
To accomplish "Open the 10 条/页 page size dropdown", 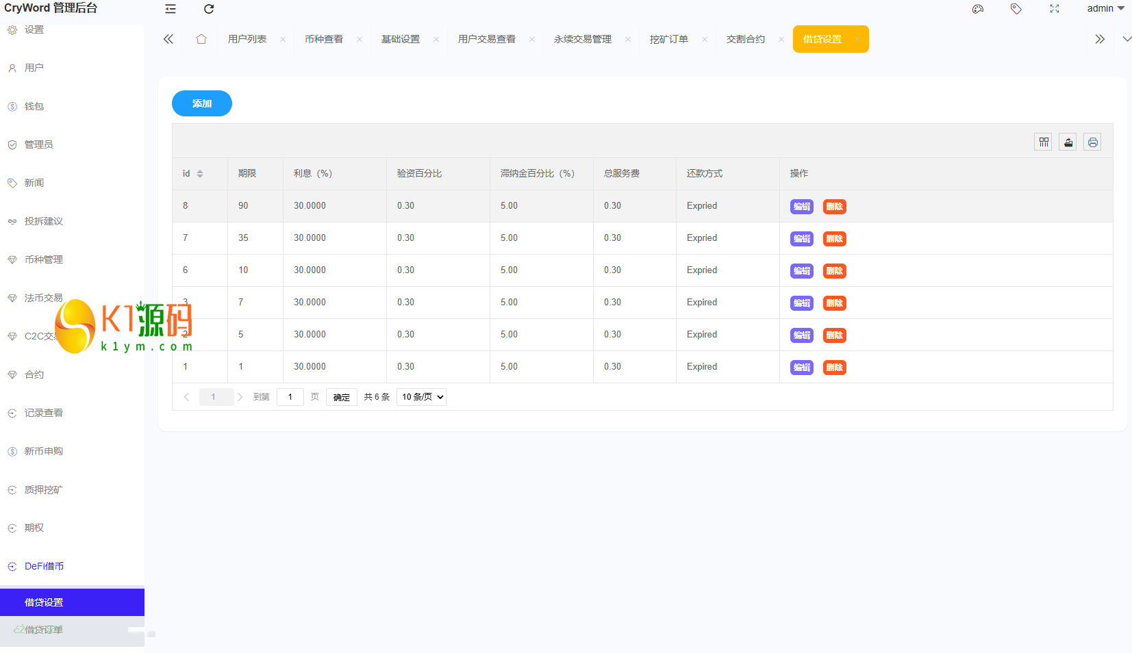I will [421, 397].
